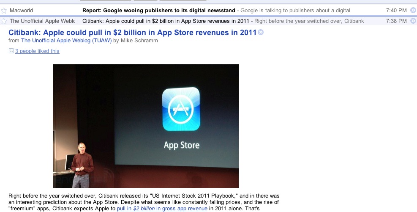Click the TUAW snippet 'Right before the year switched over'
Viewport: 417px width, 212px height.
[x=309, y=21]
